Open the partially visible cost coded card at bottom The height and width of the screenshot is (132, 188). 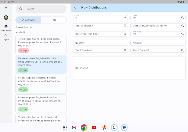click(x=41, y=119)
